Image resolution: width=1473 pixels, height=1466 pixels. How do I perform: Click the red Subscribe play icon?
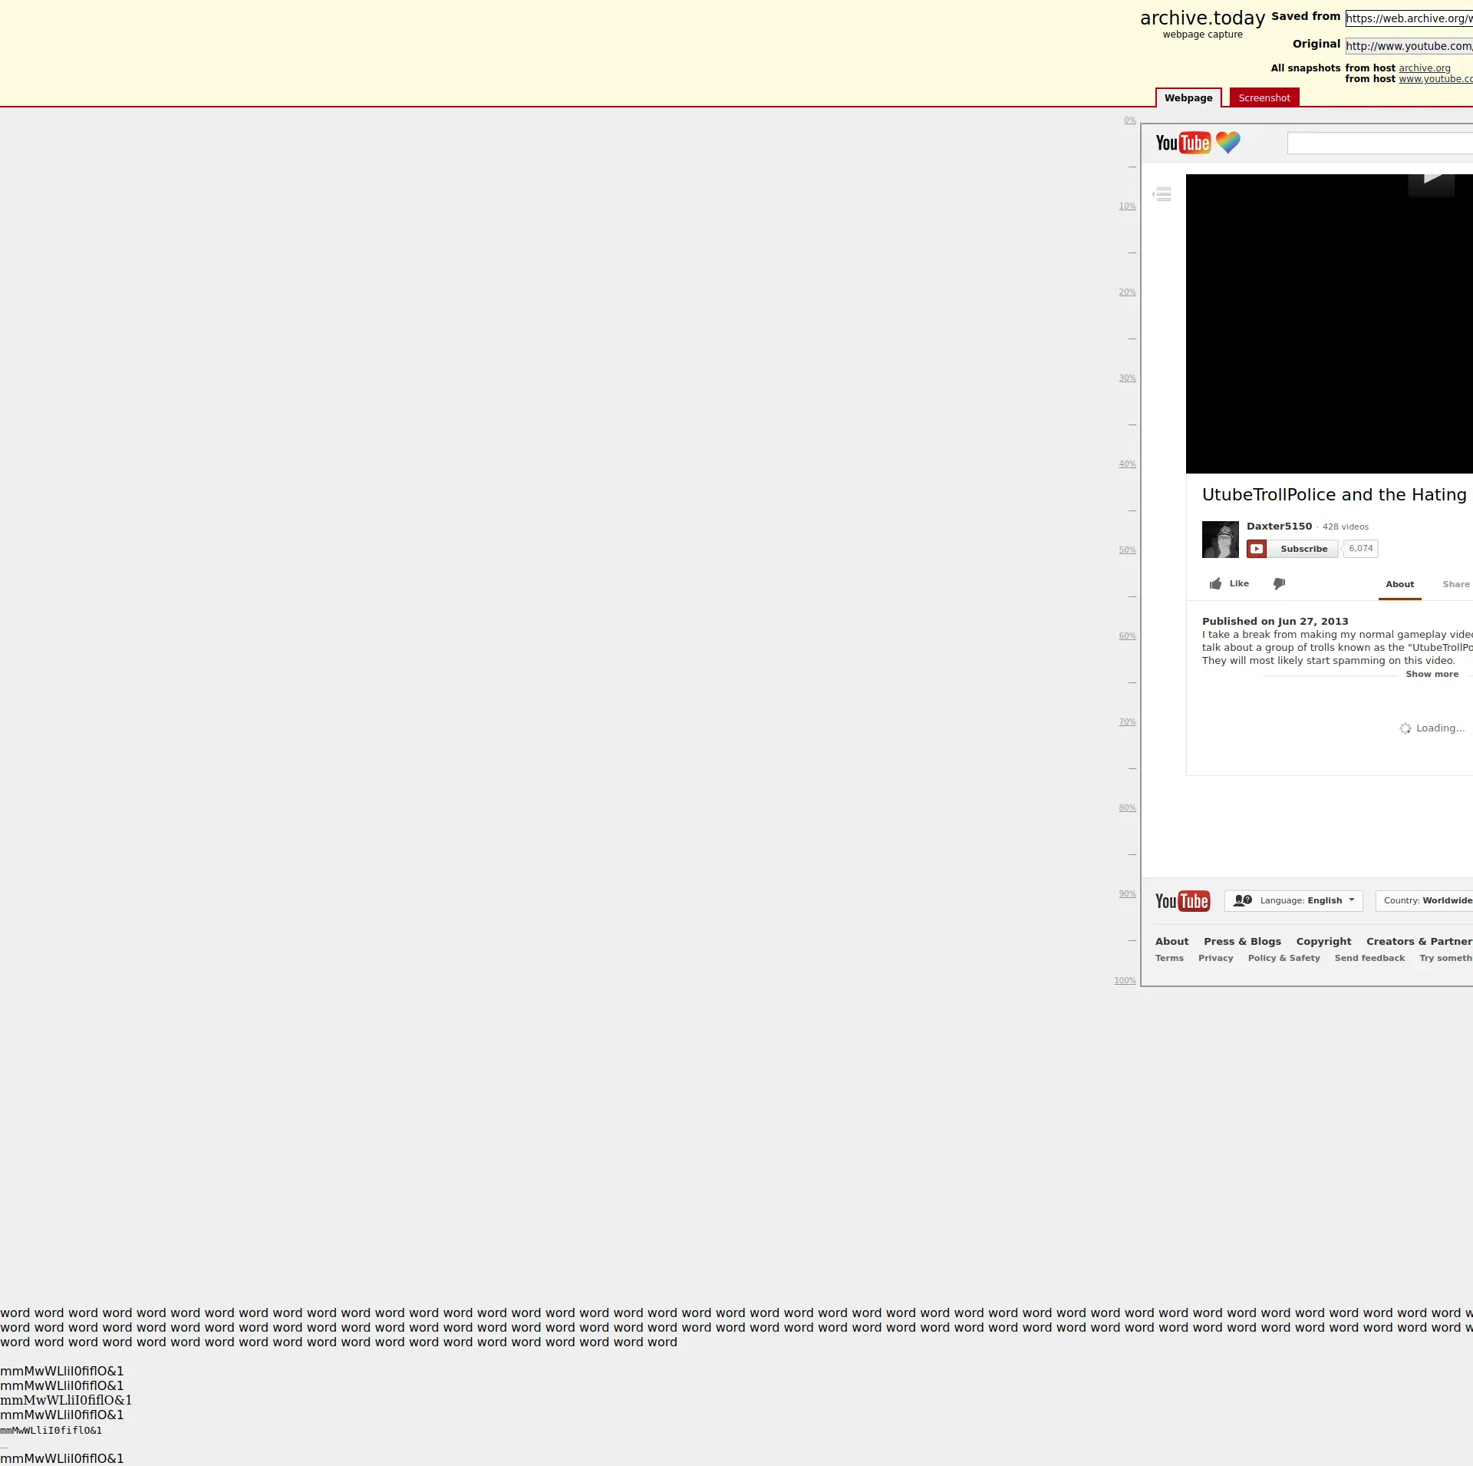[1256, 549]
